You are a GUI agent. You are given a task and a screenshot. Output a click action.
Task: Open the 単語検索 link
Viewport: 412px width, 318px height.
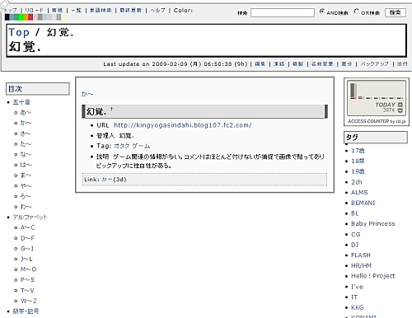pos(101,10)
